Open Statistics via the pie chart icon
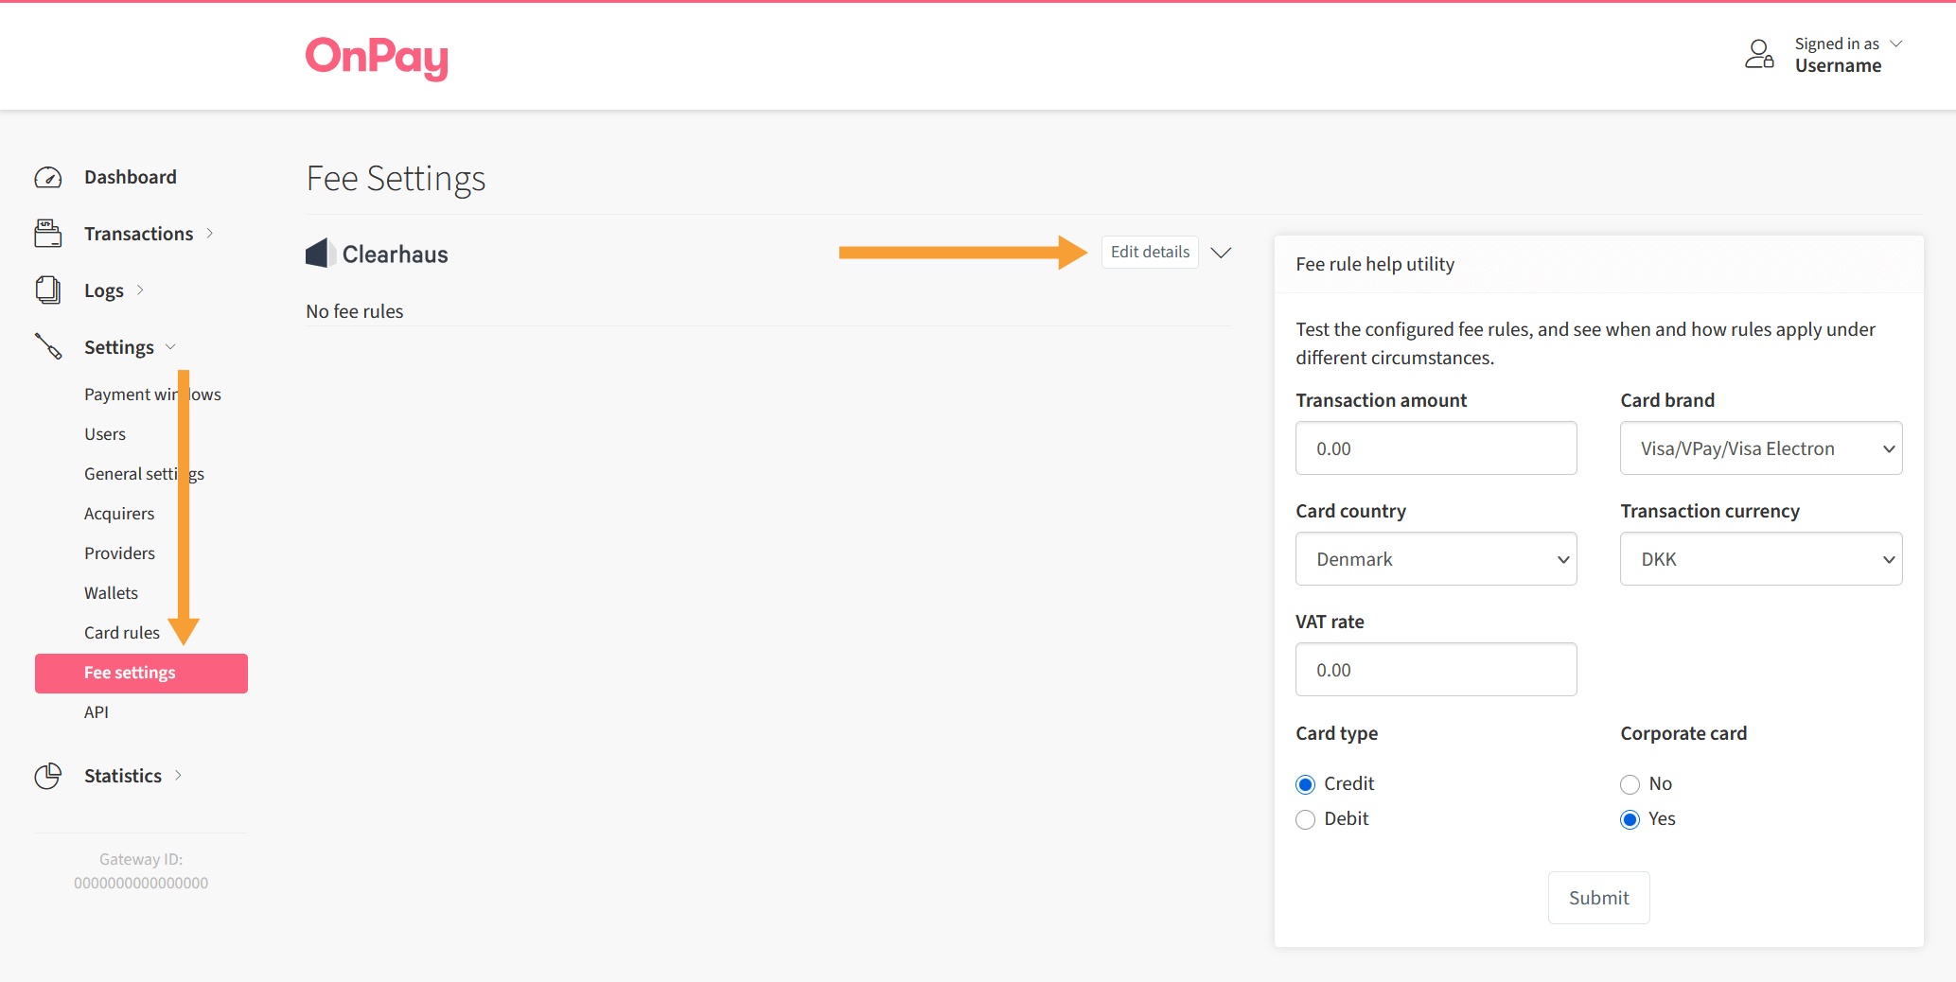Screen dimensions: 1956x982 tap(47, 775)
